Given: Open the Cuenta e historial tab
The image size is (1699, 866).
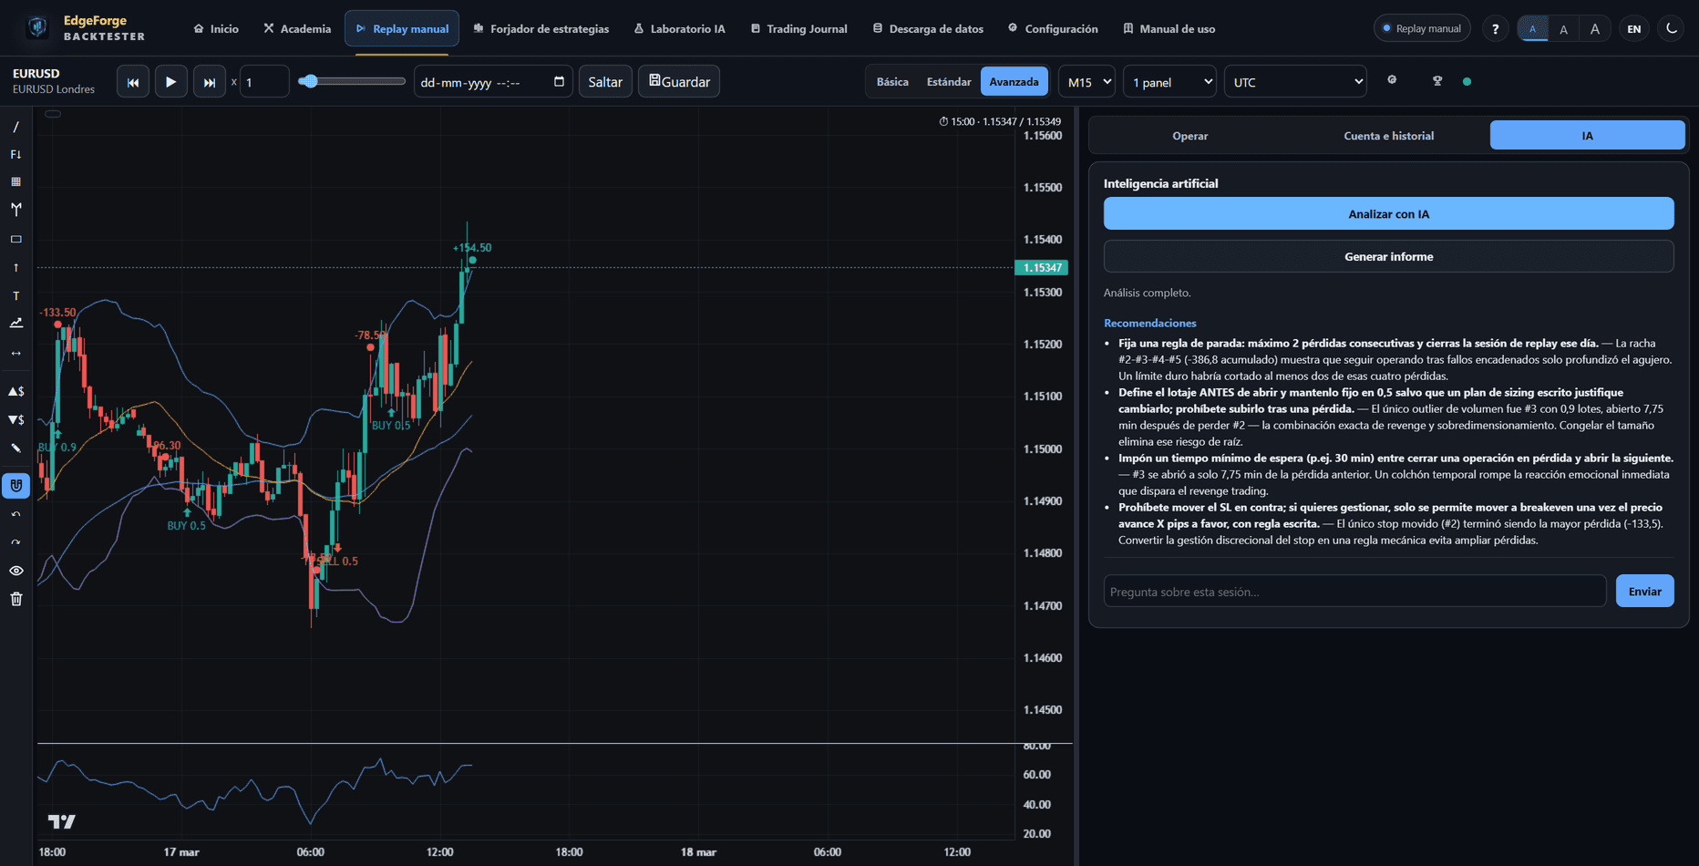Looking at the screenshot, I should [x=1389, y=136].
